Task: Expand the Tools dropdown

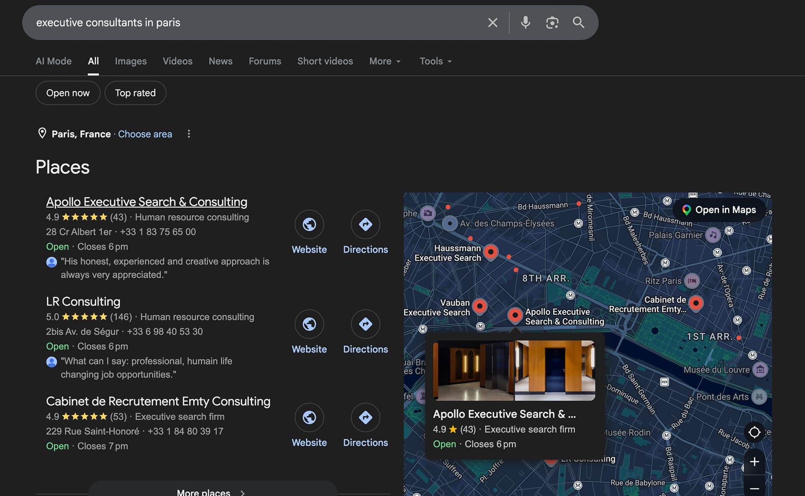Action: 436,61
